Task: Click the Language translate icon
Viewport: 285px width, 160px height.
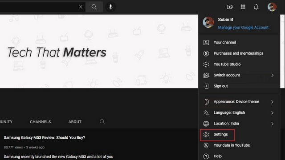Action: pos(206,112)
